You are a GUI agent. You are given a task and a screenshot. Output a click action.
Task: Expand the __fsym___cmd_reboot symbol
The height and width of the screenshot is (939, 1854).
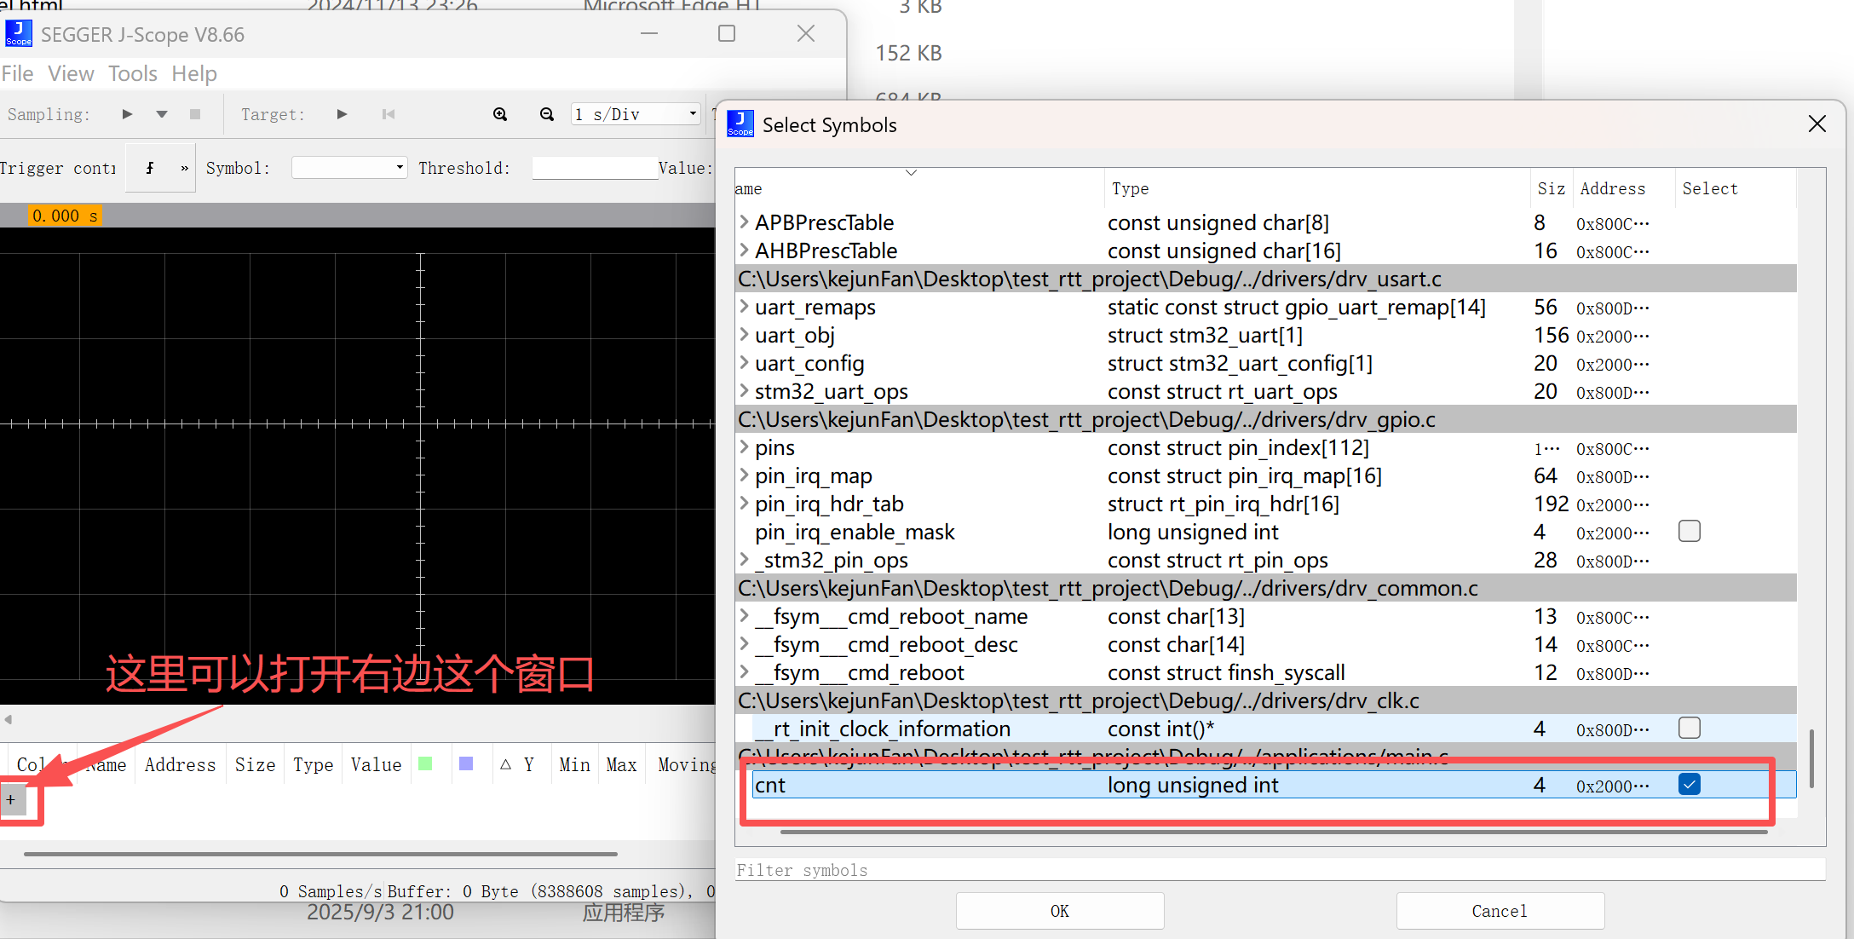pos(745,672)
